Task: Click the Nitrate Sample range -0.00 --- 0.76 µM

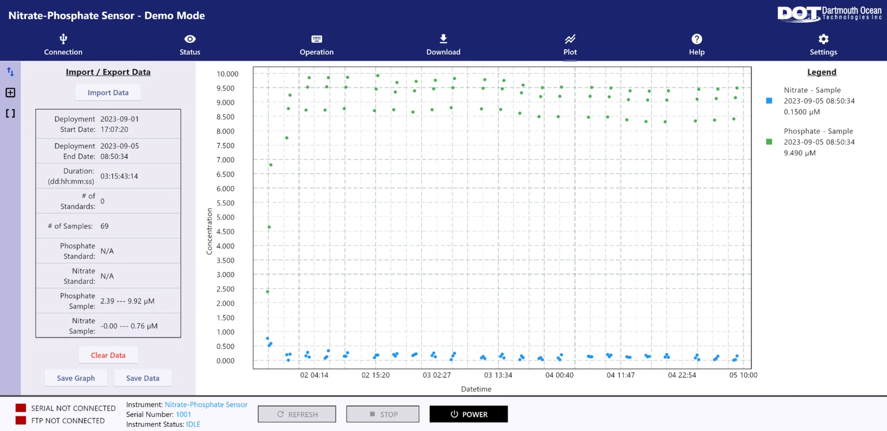Action: [129, 326]
